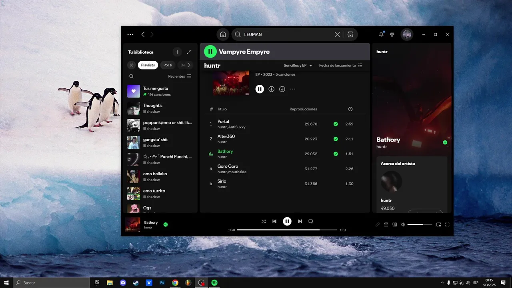Screen dimensions: 512x288
Task: Search within Tu biblioteca
Action: pyautogui.click(x=131, y=76)
